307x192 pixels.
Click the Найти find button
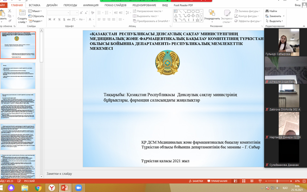click(x=271, y=11)
